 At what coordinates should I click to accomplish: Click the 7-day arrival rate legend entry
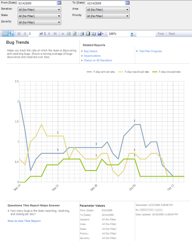pyautogui.click(x=101, y=72)
